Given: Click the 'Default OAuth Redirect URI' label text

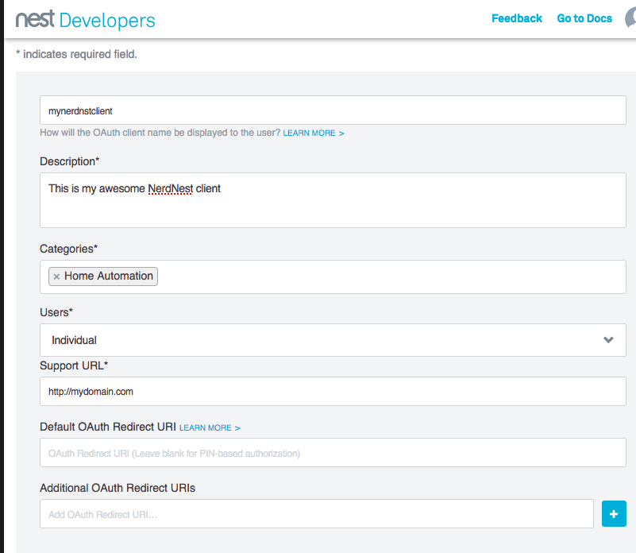Looking at the screenshot, I should [x=108, y=427].
